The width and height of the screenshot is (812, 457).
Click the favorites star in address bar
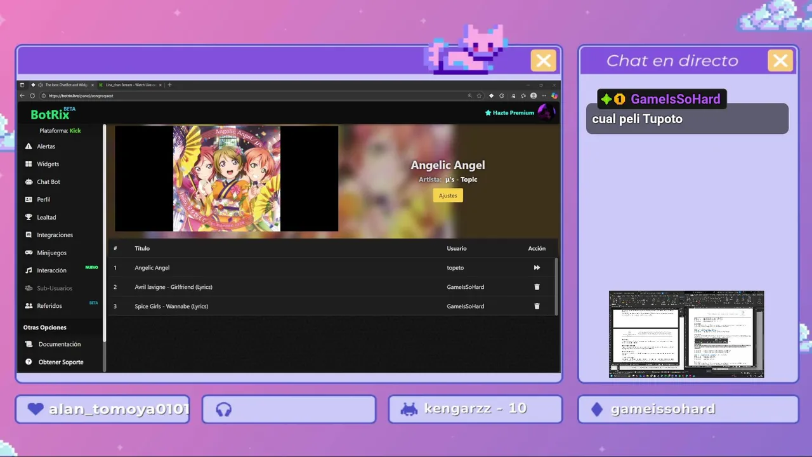click(x=480, y=96)
